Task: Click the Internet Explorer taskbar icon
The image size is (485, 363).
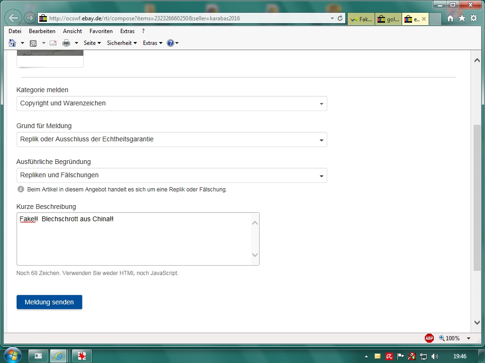Action: click(x=58, y=356)
